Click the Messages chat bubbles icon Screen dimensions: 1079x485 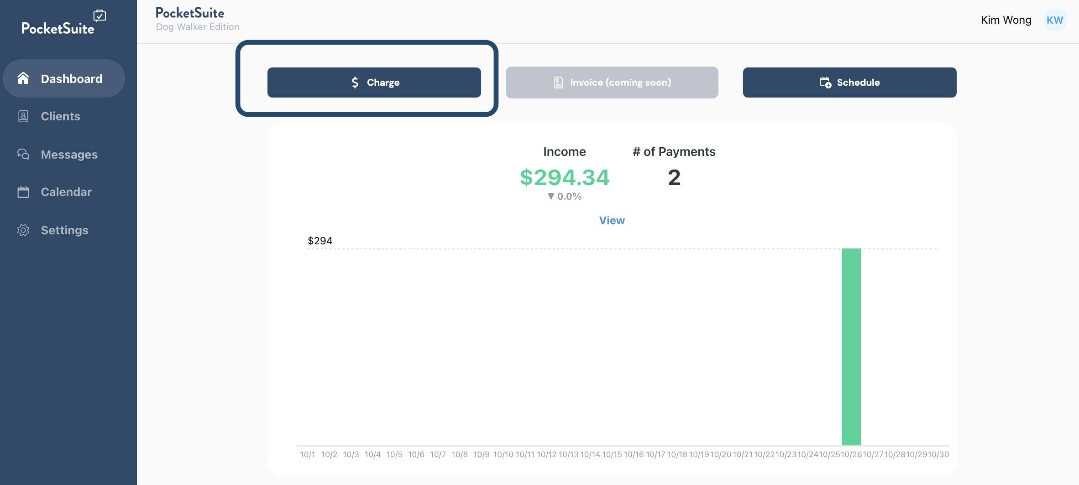coord(23,154)
